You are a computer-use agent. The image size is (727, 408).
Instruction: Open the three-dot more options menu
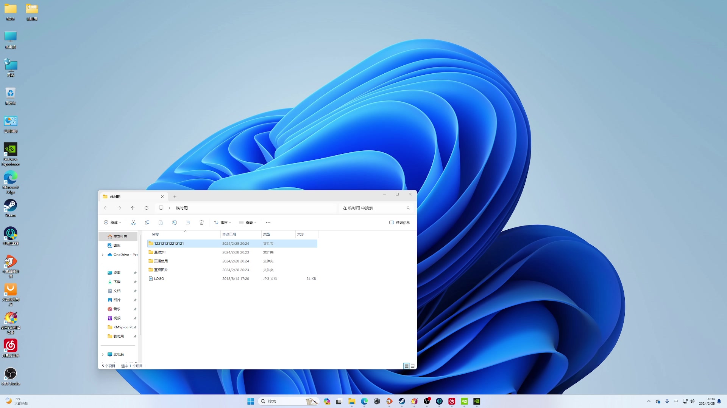click(x=268, y=223)
